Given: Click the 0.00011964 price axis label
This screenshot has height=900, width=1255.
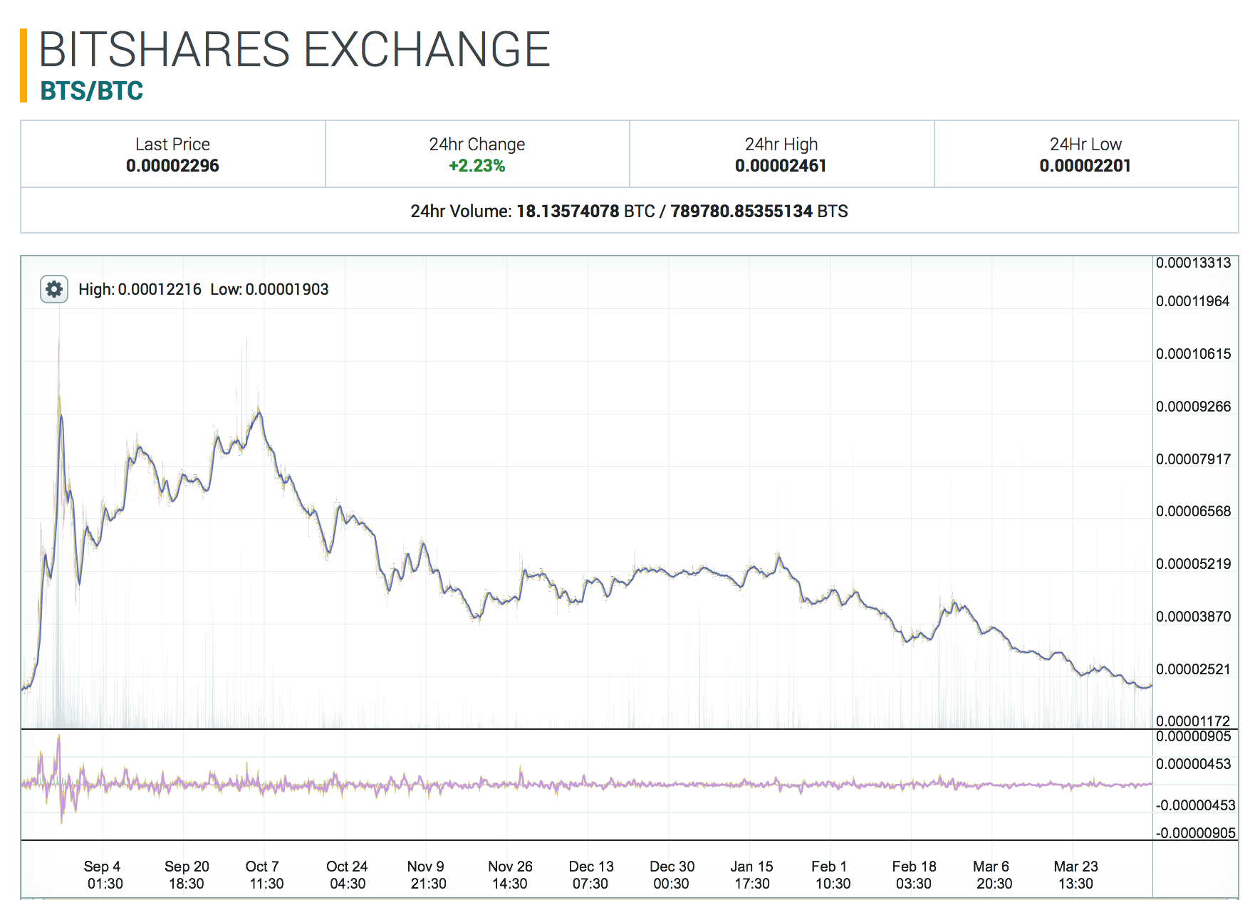Looking at the screenshot, I should pyautogui.click(x=1194, y=301).
